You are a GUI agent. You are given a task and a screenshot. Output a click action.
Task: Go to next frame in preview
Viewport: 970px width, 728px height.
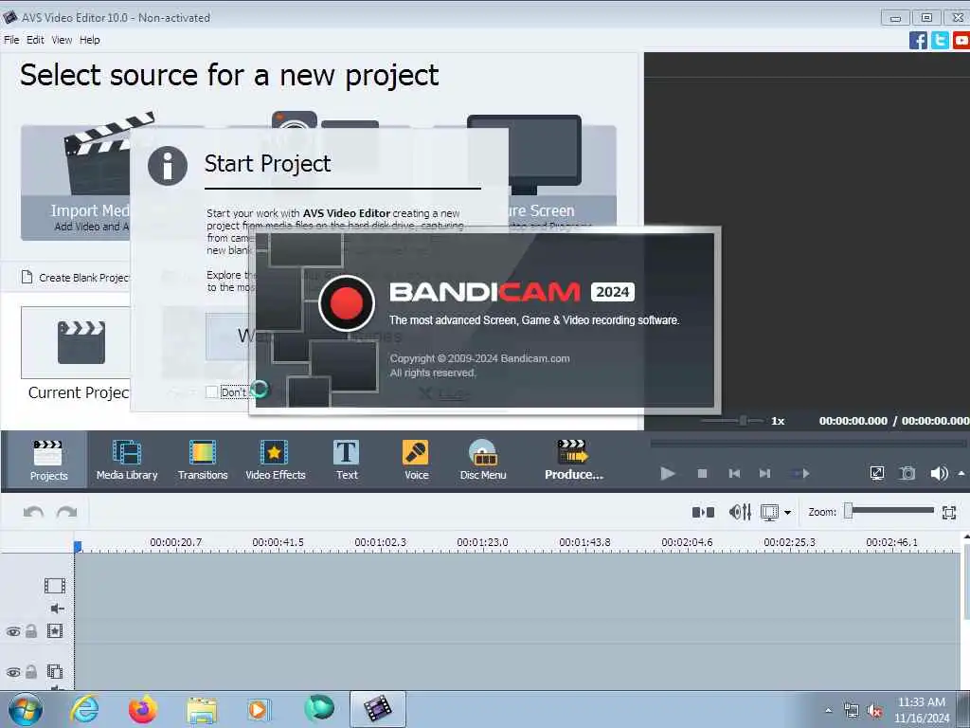pos(765,474)
